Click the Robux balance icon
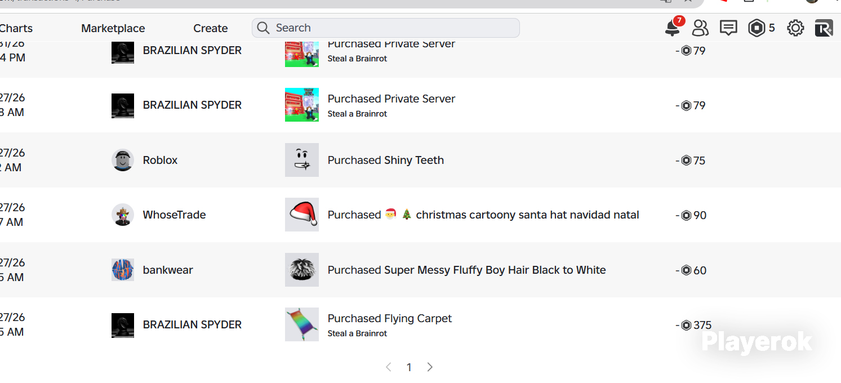 757,28
